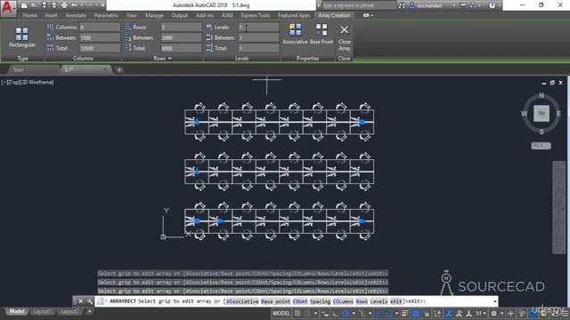Click the binoculars search icon
The width and height of the screenshot is (570, 320).
402,5
